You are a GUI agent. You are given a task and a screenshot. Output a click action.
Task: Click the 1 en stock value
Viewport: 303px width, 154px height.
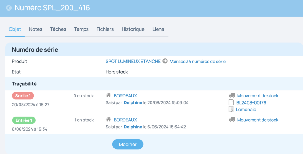84,120
